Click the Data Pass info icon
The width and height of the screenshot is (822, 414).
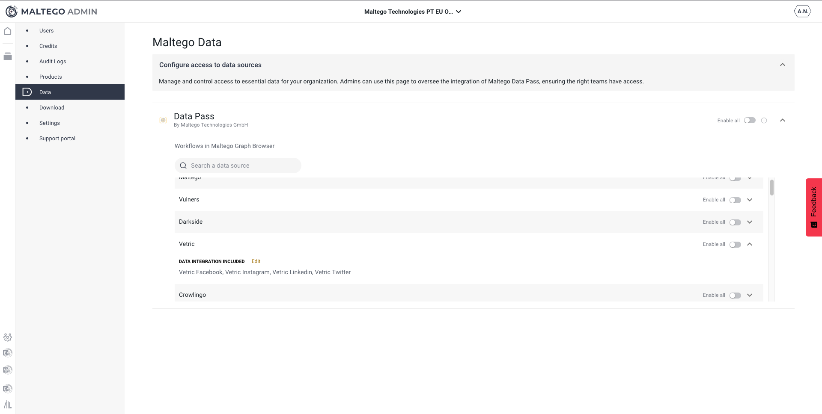(x=764, y=121)
